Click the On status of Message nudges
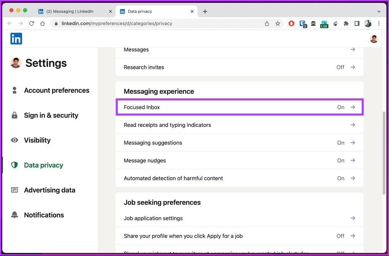Image resolution: width=389 pixels, height=256 pixels. 341,161
